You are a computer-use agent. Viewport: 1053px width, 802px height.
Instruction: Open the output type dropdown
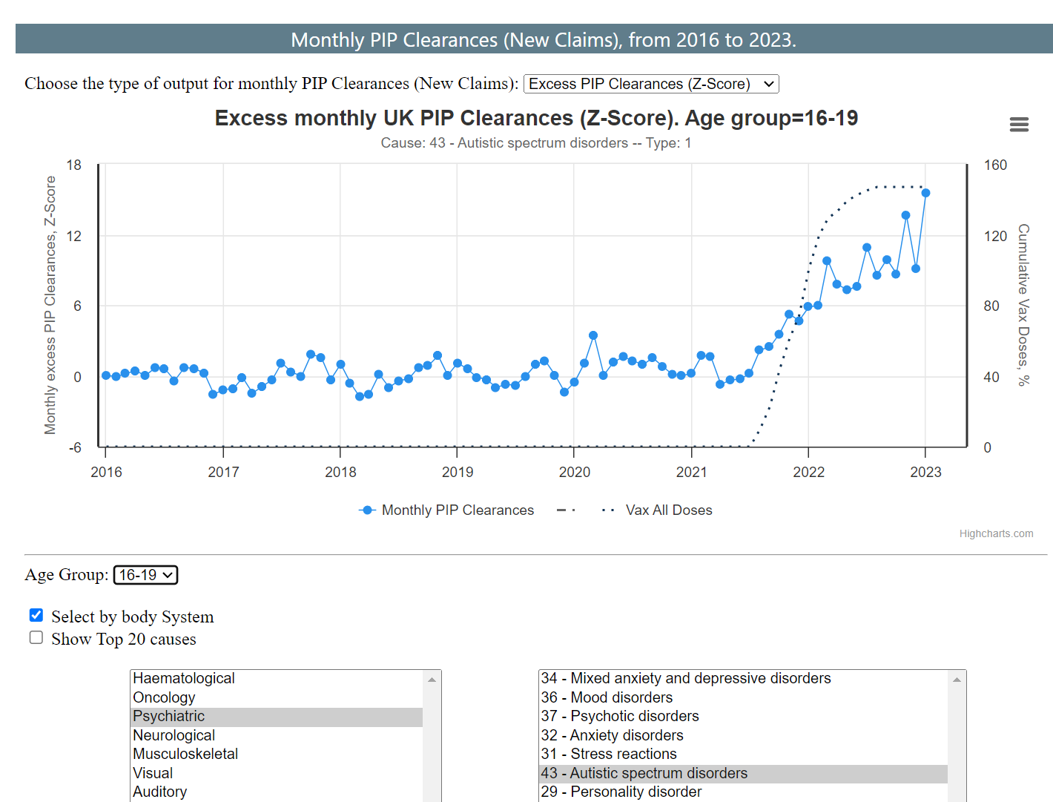click(x=650, y=84)
